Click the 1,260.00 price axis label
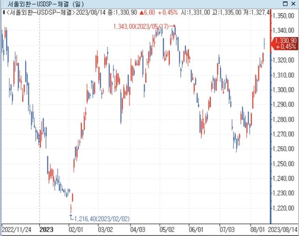Image resolution: width=299 pixels, height=236 pixels. tap(283, 149)
